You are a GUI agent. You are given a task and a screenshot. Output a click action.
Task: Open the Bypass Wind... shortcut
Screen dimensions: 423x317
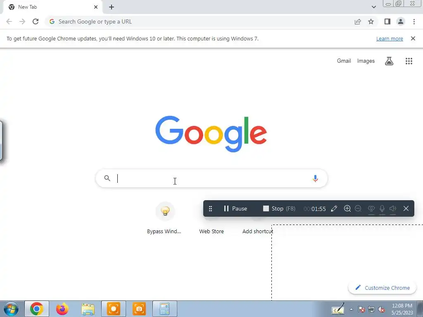[164, 218]
